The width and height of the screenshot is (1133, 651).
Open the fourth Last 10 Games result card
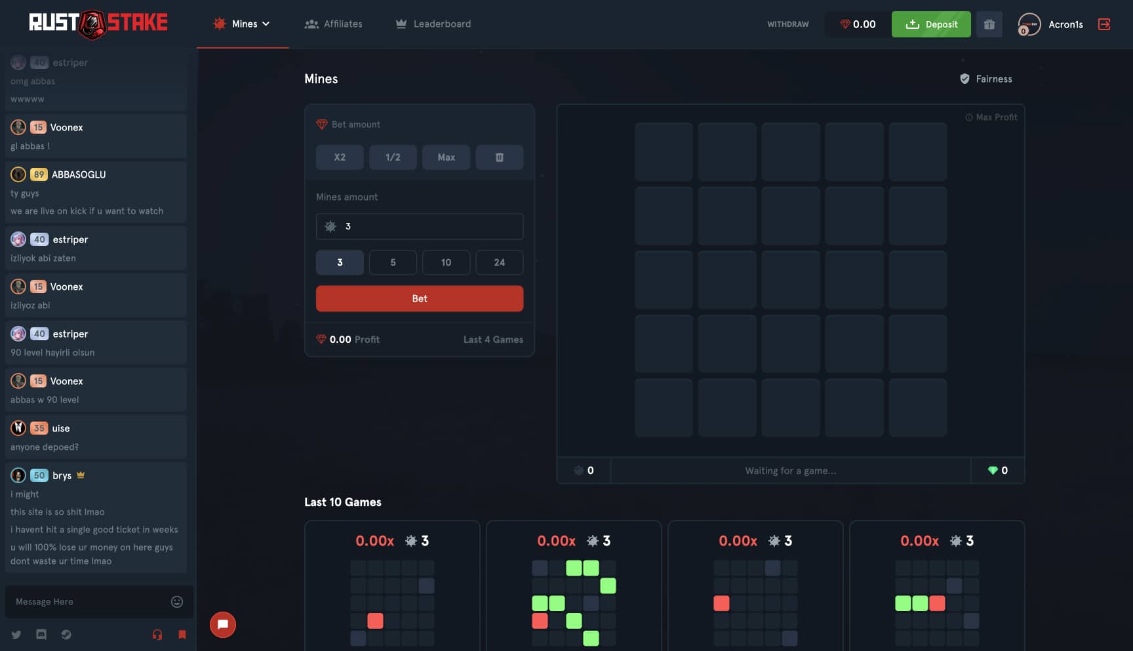click(937, 585)
